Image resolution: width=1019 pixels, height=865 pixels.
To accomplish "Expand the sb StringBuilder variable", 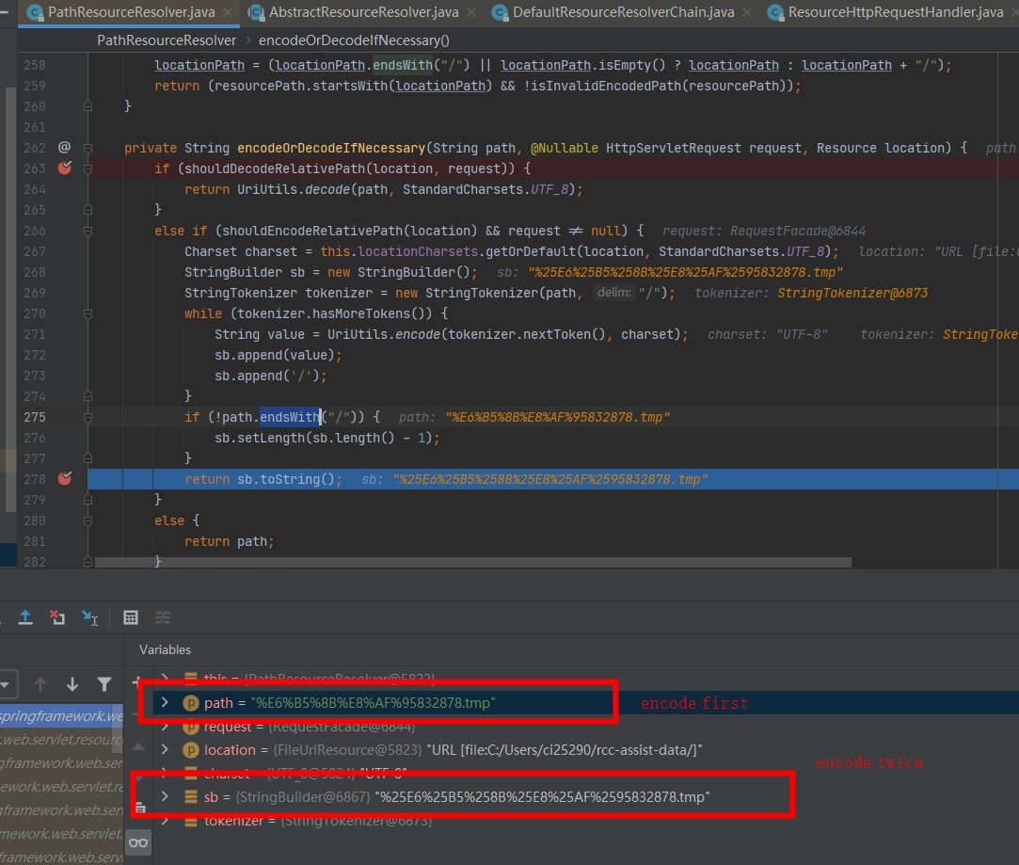I will pyautogui.click(x=166, y=797).
